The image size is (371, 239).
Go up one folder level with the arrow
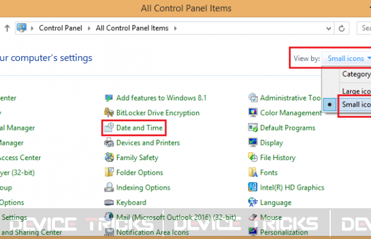[x=7, y=28]
